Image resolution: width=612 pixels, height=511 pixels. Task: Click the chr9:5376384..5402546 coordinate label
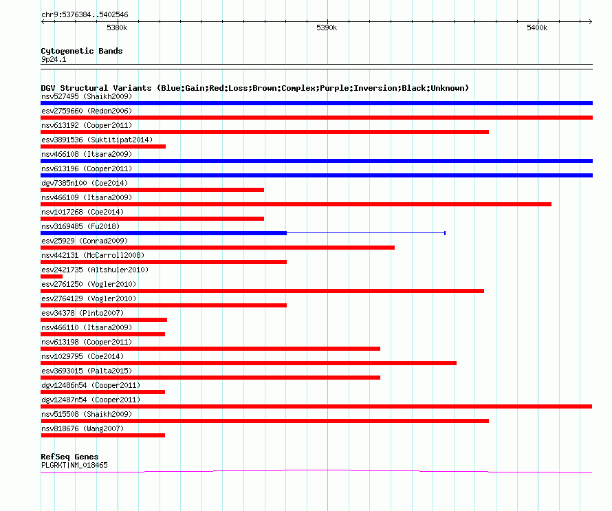point(85,14)
